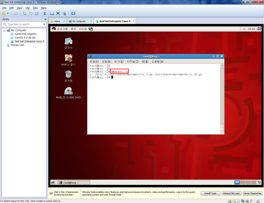Send Ctrl+Alt+Del to the VM

16,14
